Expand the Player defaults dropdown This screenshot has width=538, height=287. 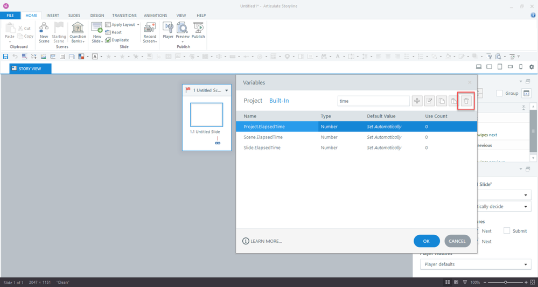476,264
